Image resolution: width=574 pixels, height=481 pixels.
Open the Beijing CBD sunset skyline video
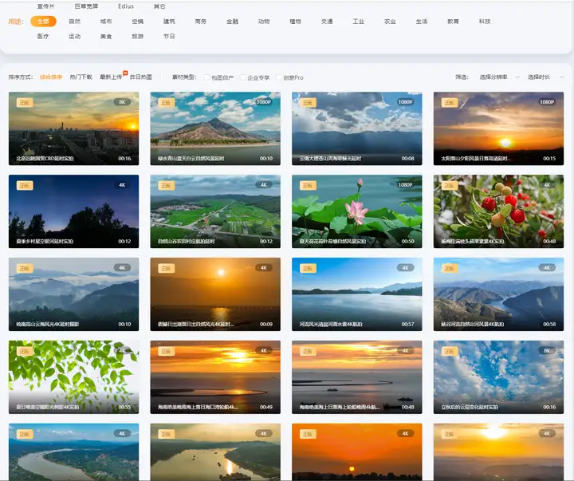[73, 128]
